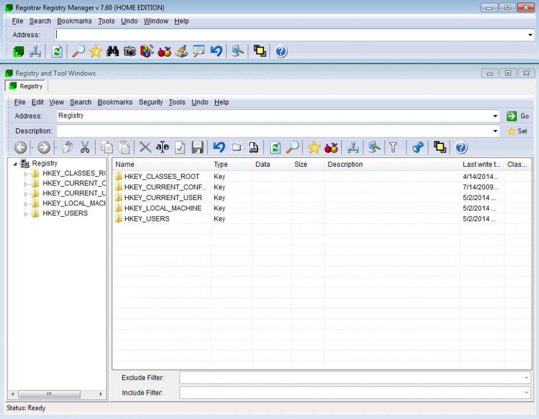This screenshot has height=419, width=539.
Task: Click the Go button
Action: click(x=518, y=116)
